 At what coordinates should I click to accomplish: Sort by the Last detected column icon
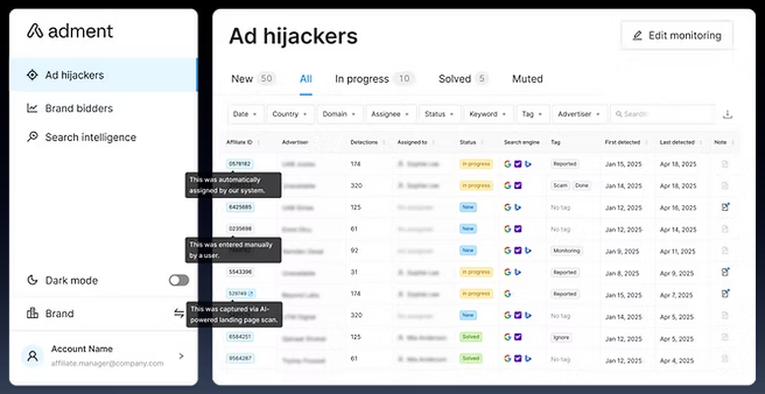coord(701,142)
